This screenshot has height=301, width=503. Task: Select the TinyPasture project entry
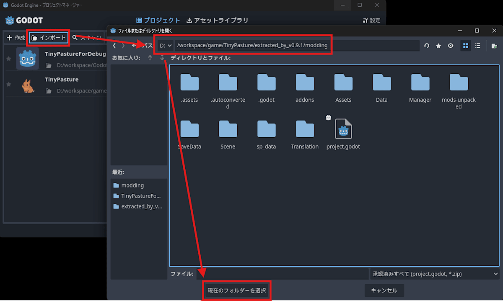tap(54, 85)
